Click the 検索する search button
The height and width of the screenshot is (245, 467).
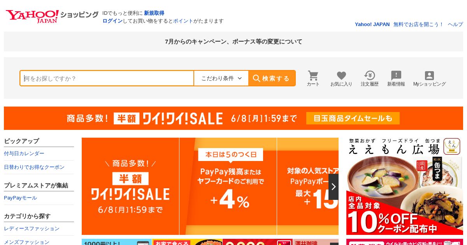pyautogui.click(x=272, y=78)
